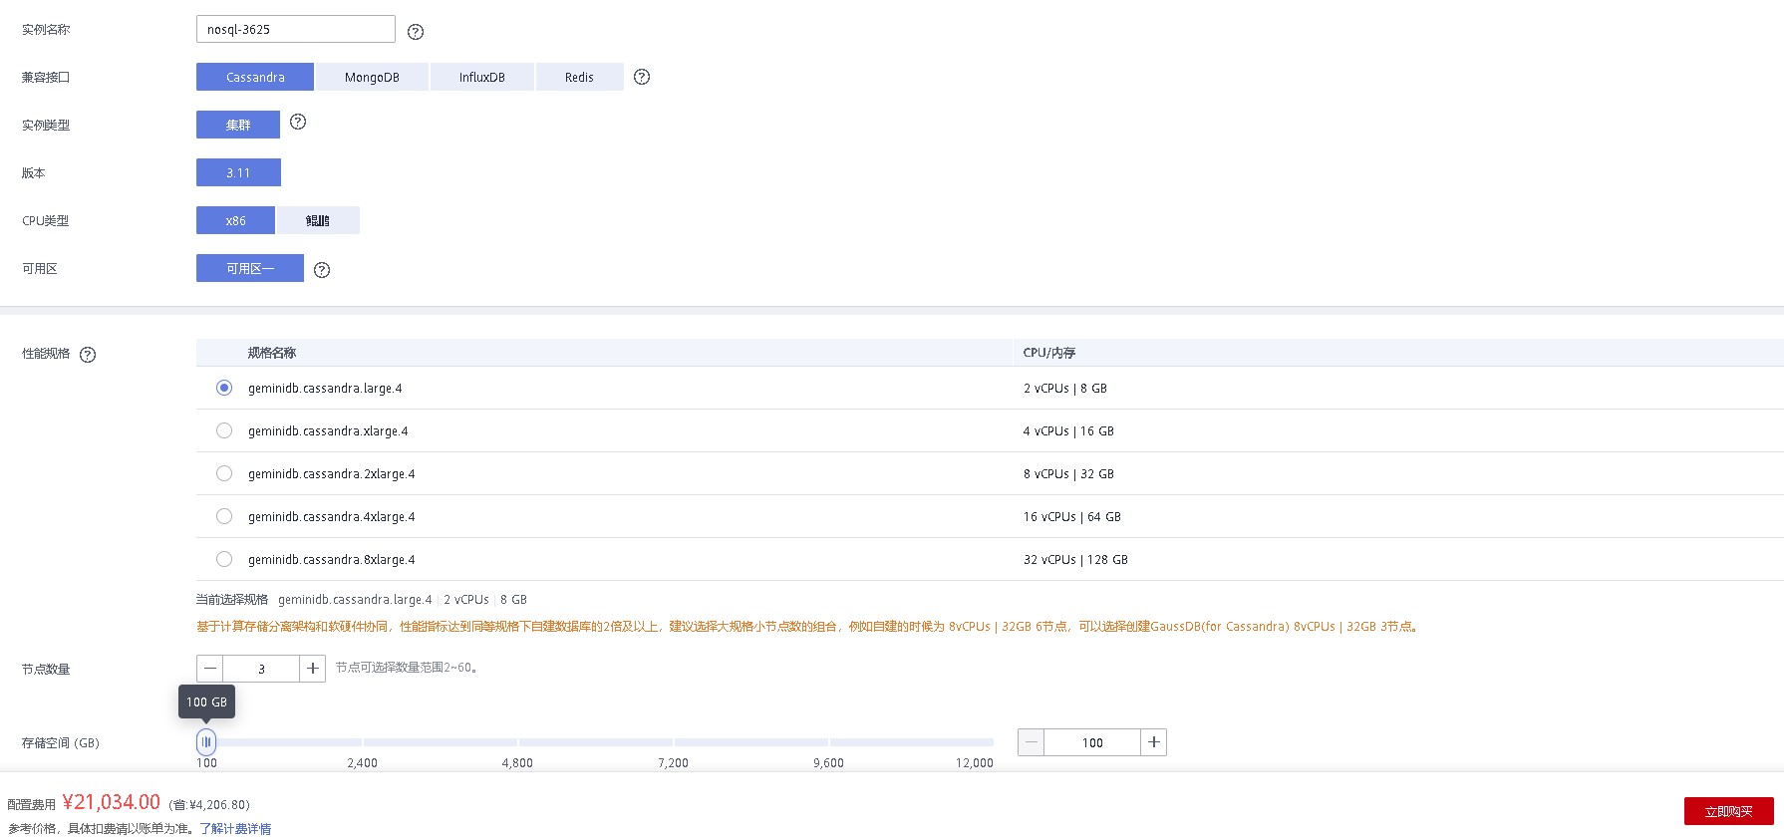This screenshot has height=840, width=1784.
Task: Click the 7,200 slider scale label
Action: [x=673, y=763]
